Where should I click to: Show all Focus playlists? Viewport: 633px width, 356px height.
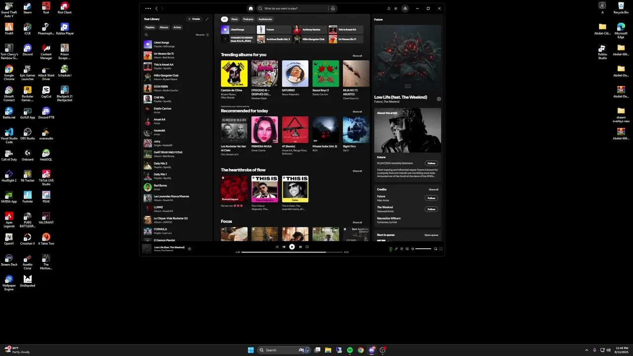[x=357, y=222]
